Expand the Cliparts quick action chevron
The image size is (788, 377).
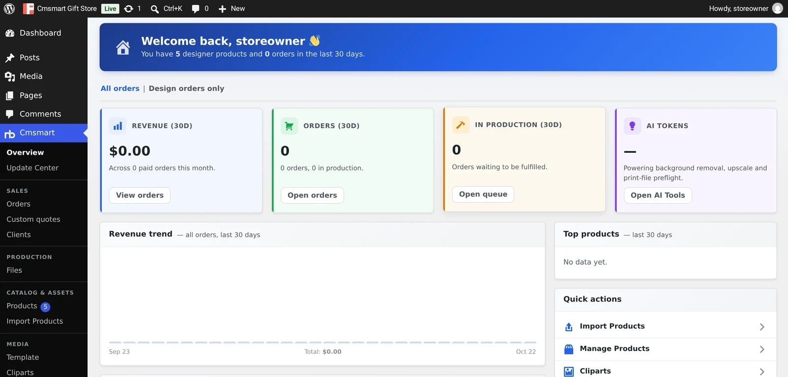click(762, 372)
